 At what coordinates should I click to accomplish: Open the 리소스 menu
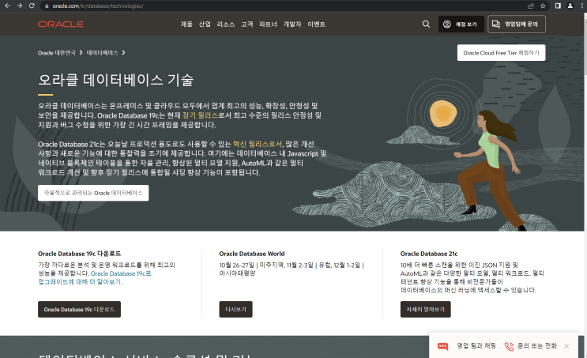point(226,24)
